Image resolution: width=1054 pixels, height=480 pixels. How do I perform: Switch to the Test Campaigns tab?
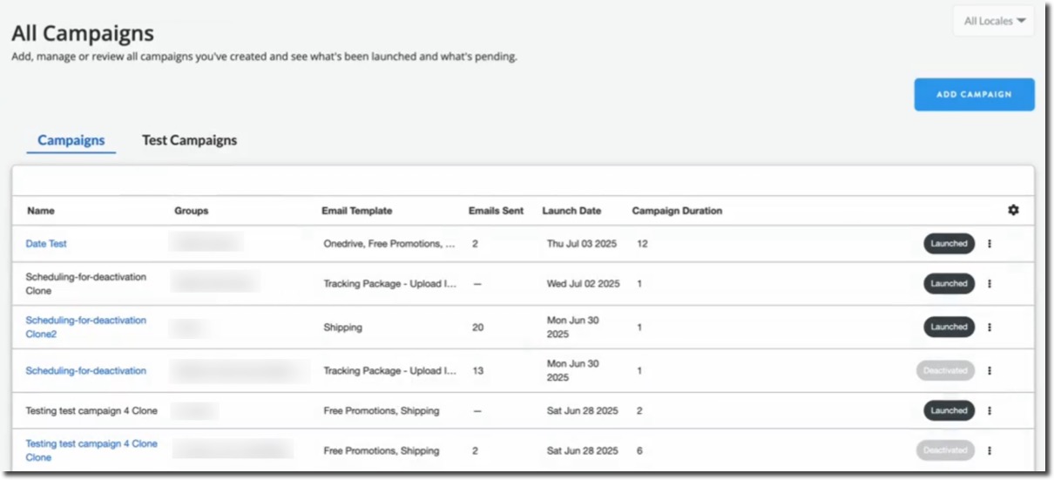point(189,140)
